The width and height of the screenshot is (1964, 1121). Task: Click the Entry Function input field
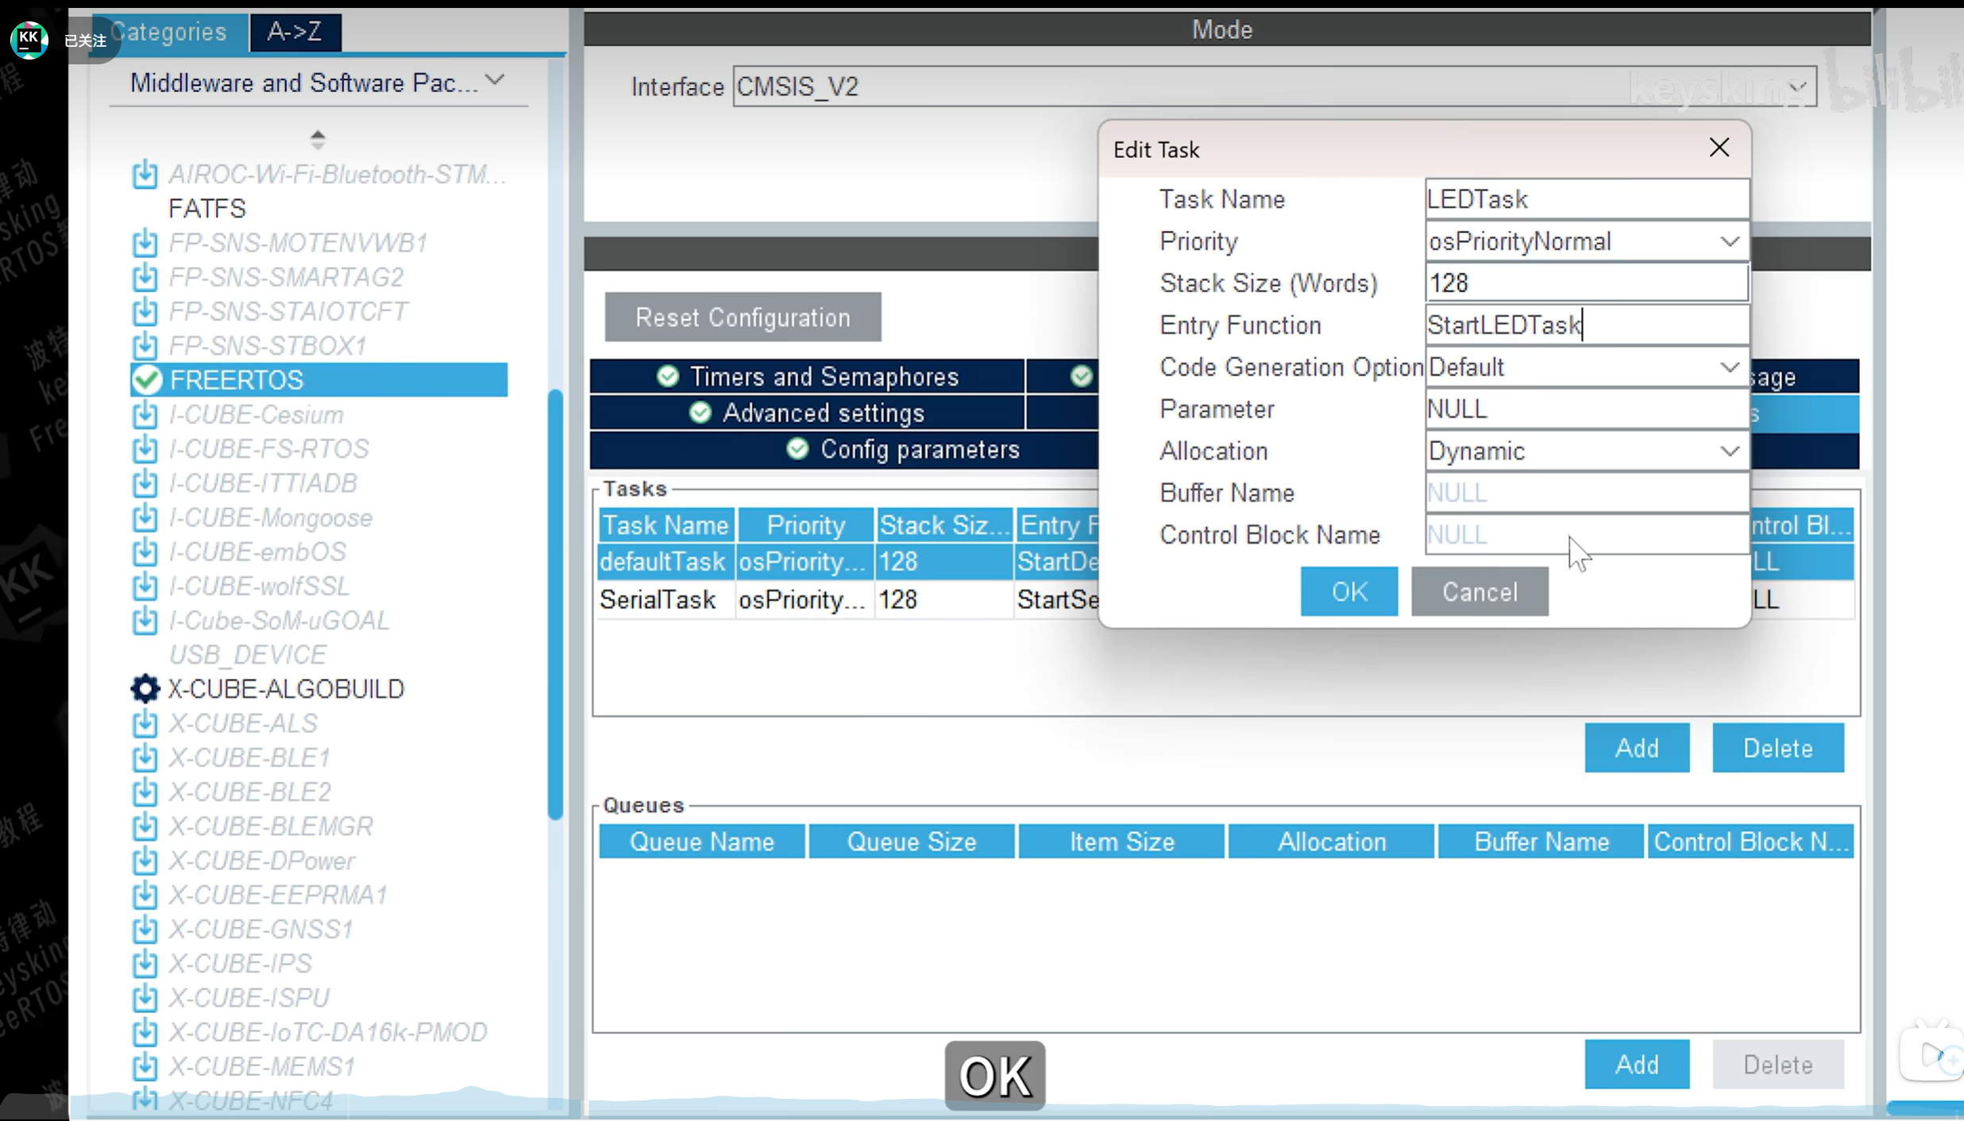(1585, 326)
